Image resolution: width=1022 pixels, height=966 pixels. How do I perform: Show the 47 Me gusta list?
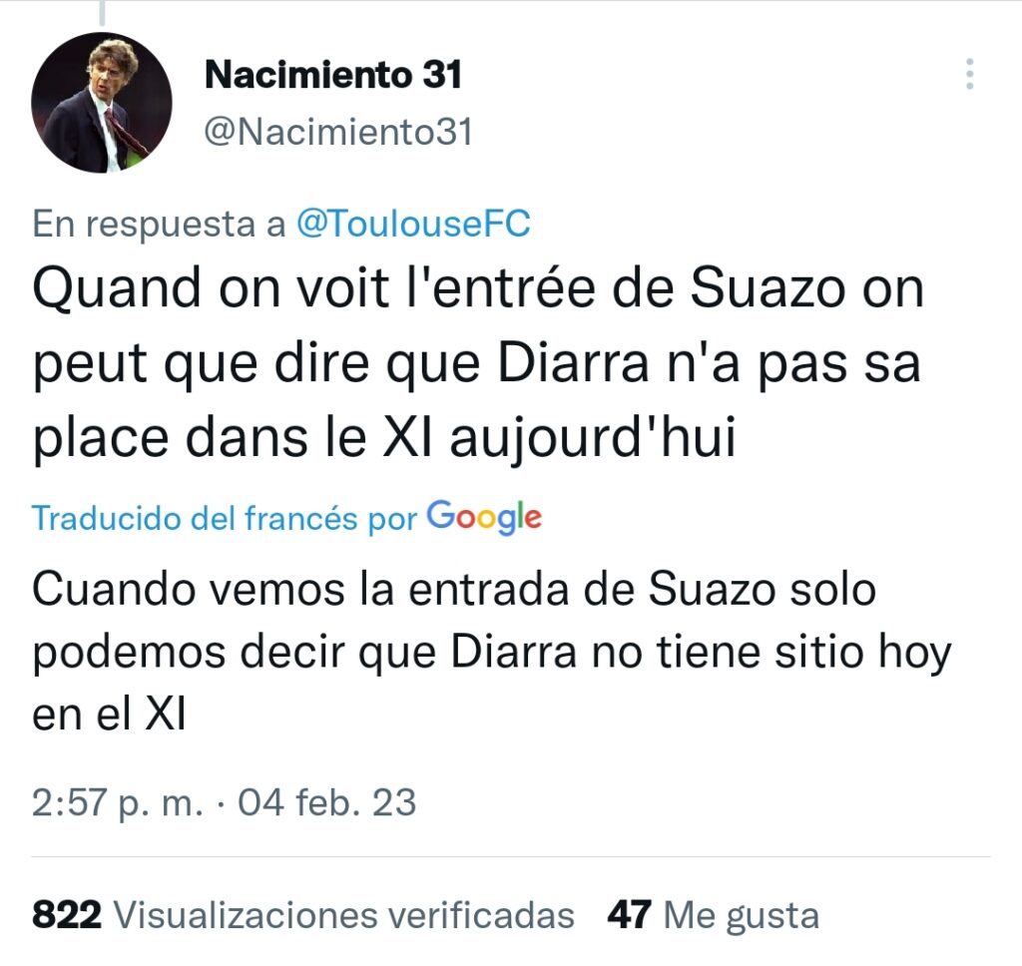[x=713, y=914]
